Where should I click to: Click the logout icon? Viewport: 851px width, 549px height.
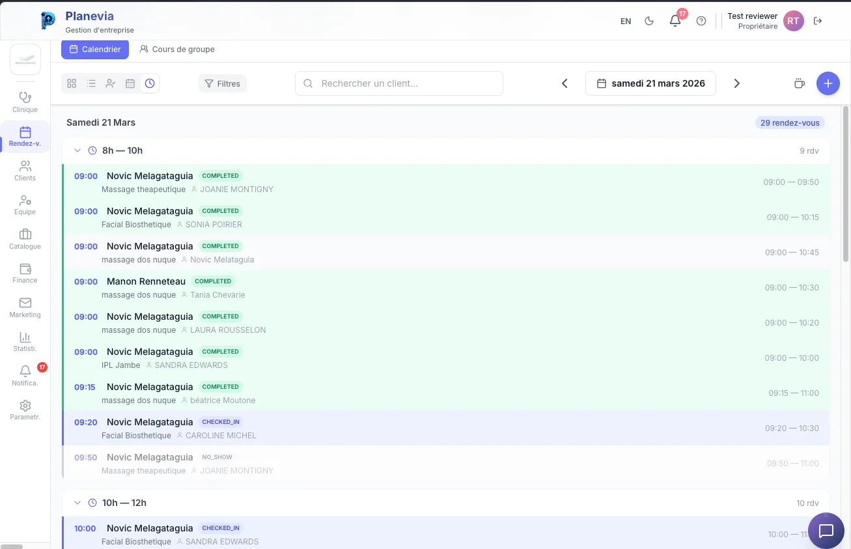pos(818,21)
